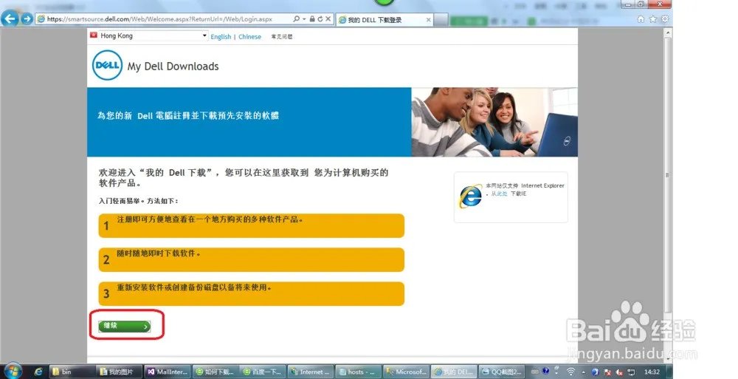Open the IE Tools gear icon
This screenshot has height=379, width=738.
665,19
